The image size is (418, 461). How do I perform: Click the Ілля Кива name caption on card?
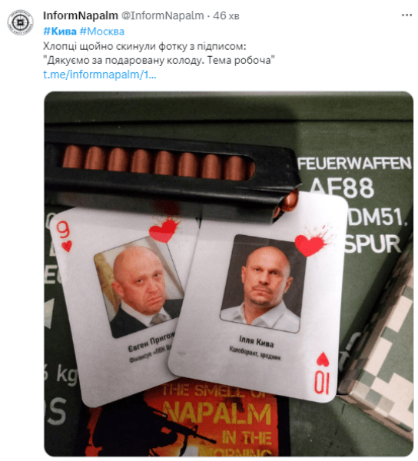coord(256,341)
